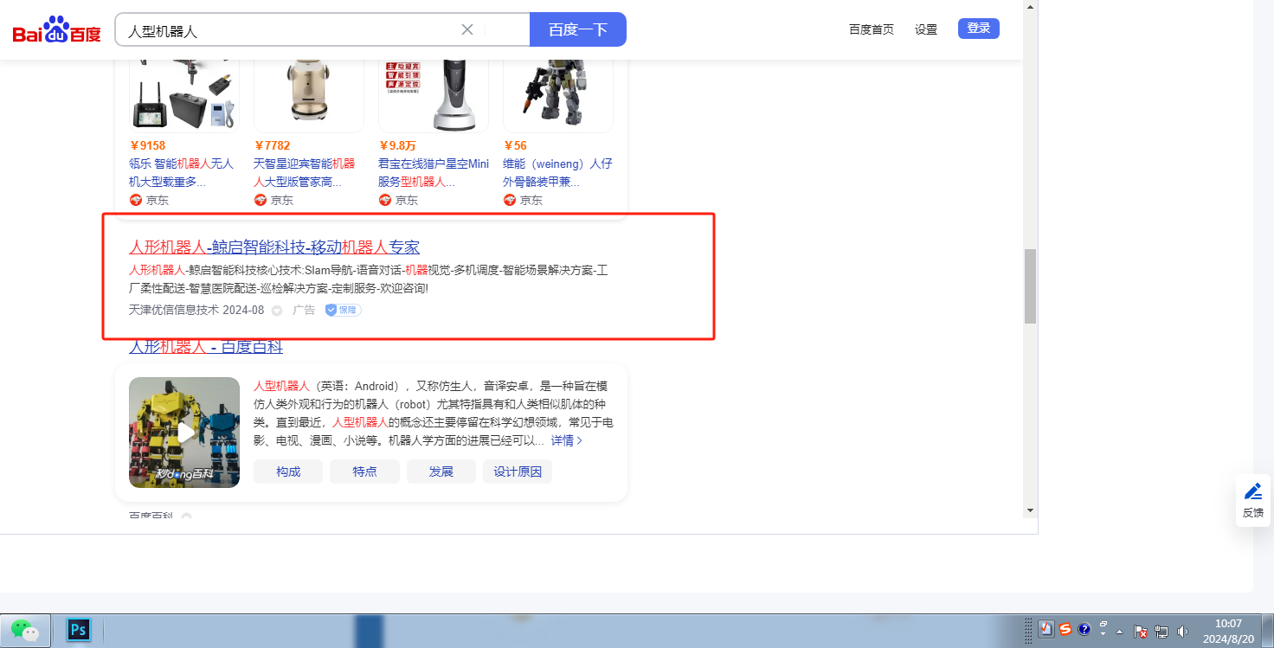The width and height of the screenshot is (1274, 648).
Task: Open the 瓴乐 智能机器人无人机 product link
Action: pyautogui.click(x=182, y=173)
